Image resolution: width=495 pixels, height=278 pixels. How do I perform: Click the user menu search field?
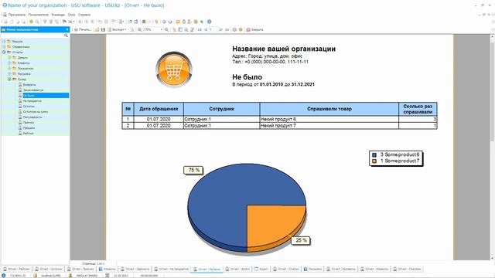coord(32,36)
